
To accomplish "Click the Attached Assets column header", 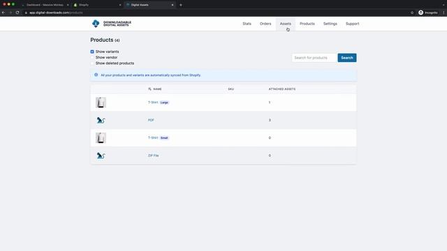I will [x=282, y=89].
